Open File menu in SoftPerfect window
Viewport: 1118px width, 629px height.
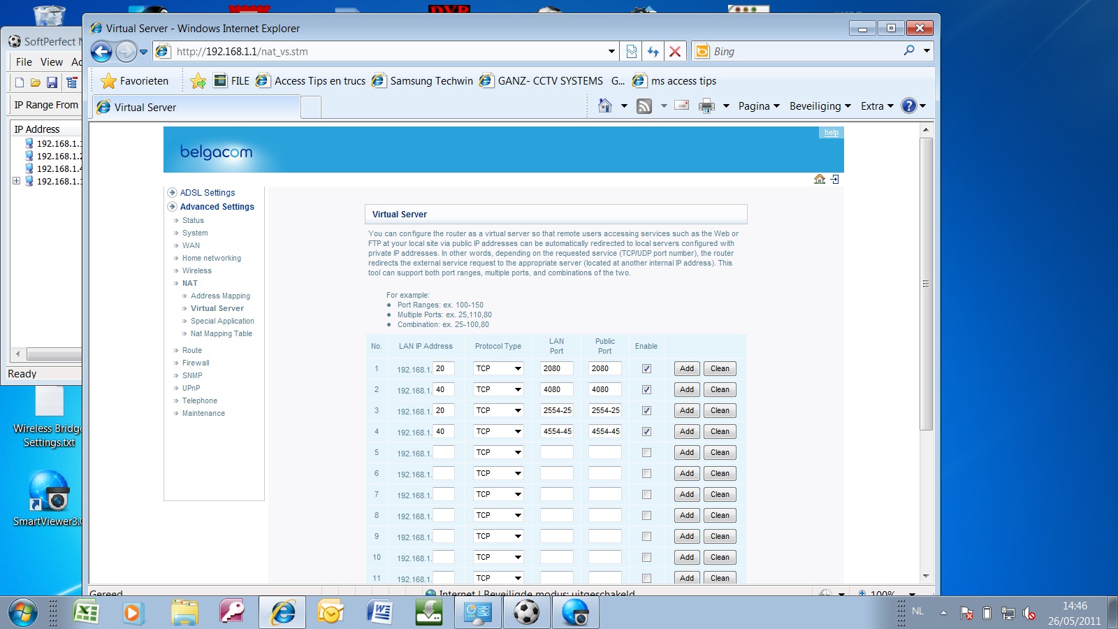(x=24, y=62)
